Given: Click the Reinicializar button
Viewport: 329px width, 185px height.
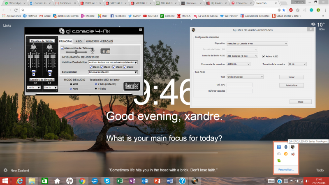Looking at the screenshot, I should click(x=292, y=86).
